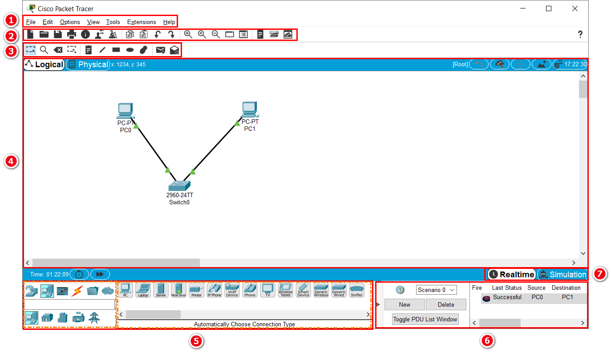Click the New file icon

[30, 34]
